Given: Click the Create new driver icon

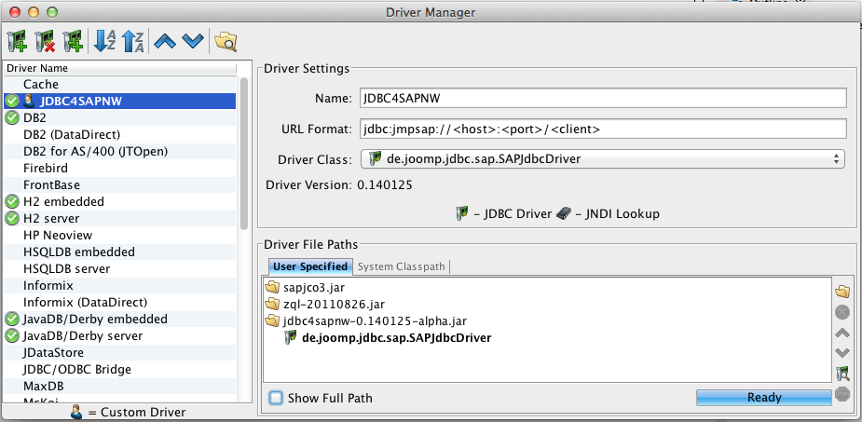Looking at the screenshot, I should pyautogui.click(x=18, y=41).
